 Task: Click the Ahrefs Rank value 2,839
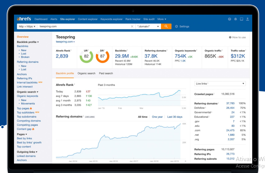[x=62, y=56]
